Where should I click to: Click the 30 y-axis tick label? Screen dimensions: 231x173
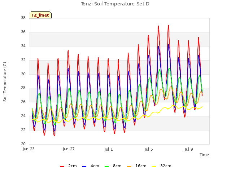coord(23,74)
